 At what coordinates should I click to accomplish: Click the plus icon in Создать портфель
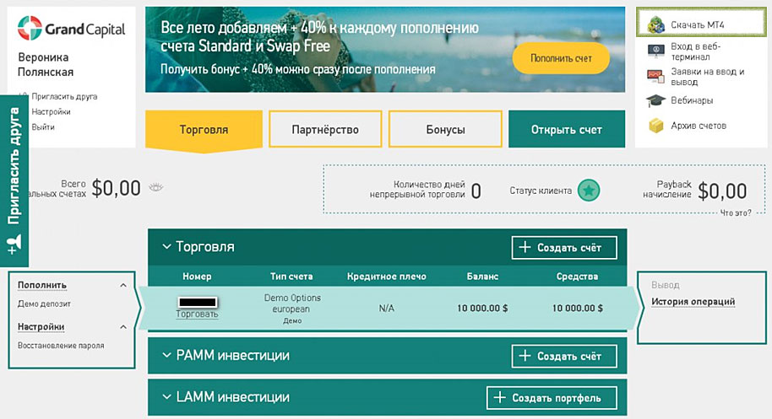pos(500,397)
